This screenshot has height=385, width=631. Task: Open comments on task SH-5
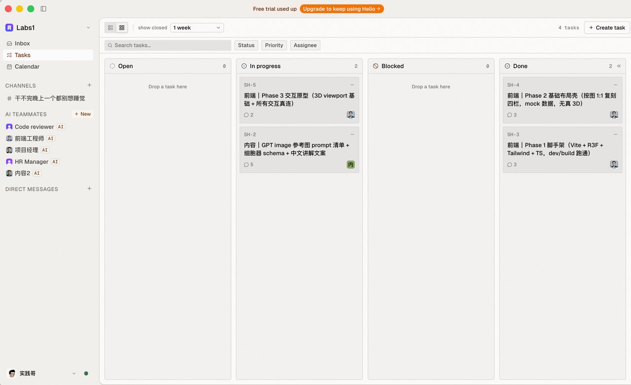click(248, 115)
